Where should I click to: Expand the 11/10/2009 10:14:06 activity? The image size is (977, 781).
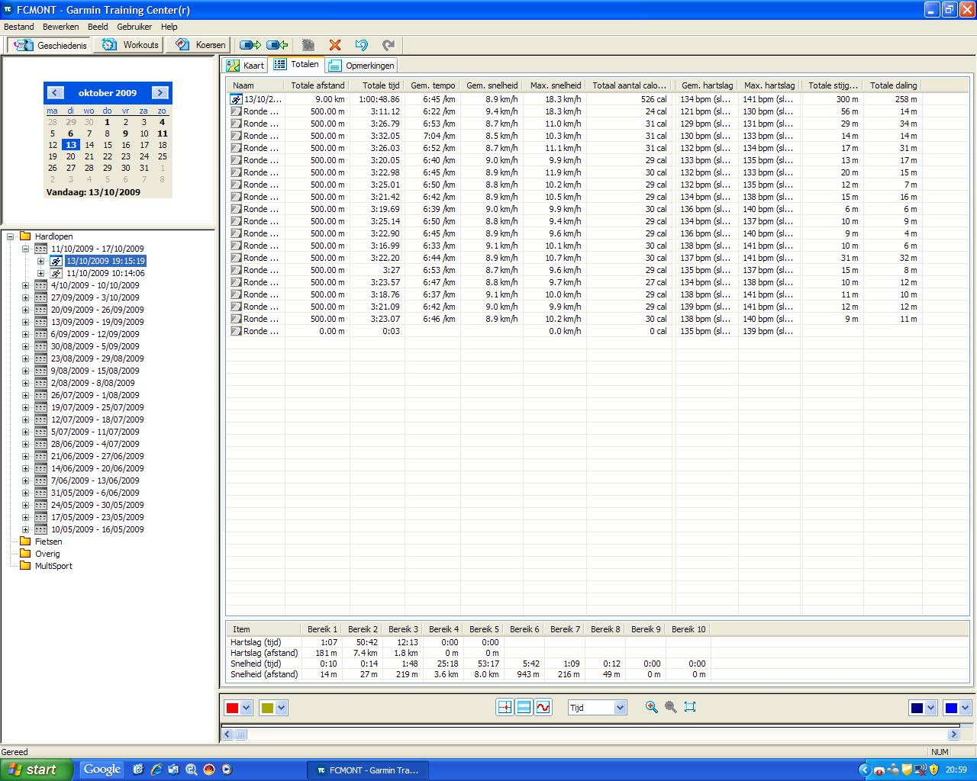40,273
